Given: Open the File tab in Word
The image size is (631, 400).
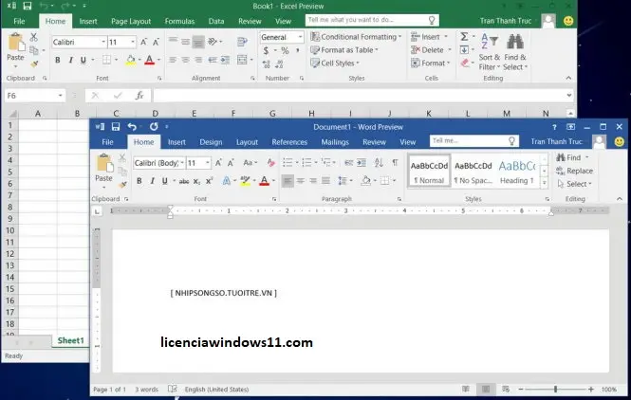Looking at the screenshot, I should pyautogui.click(x=107, y=142).
